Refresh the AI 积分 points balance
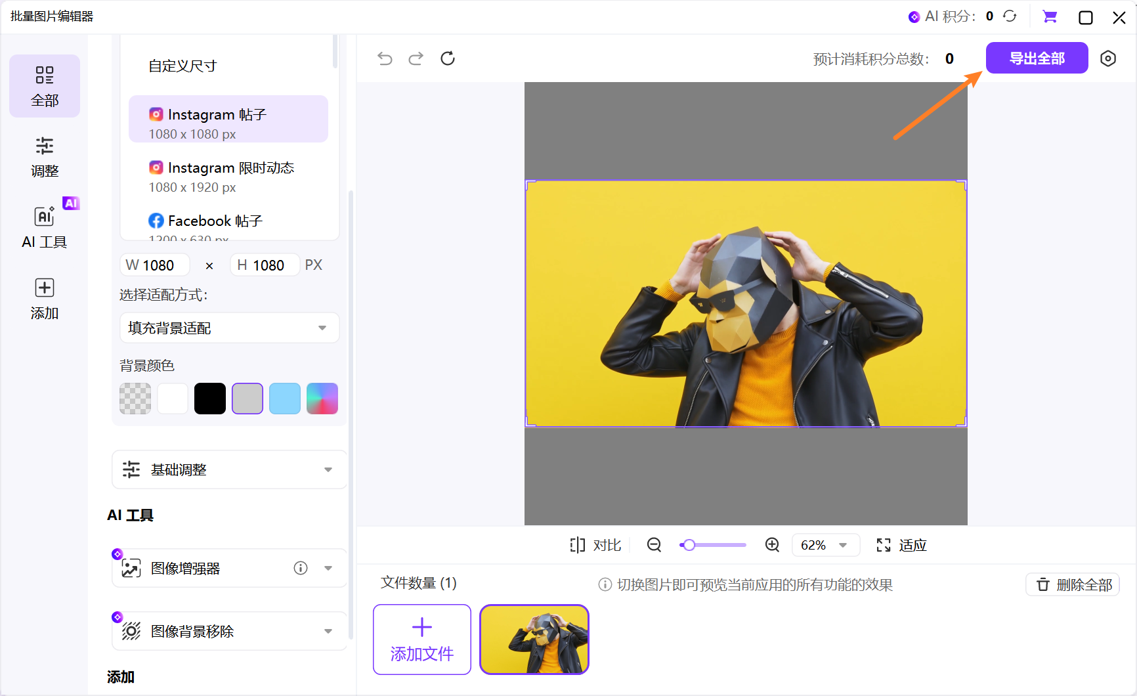 1010,16
